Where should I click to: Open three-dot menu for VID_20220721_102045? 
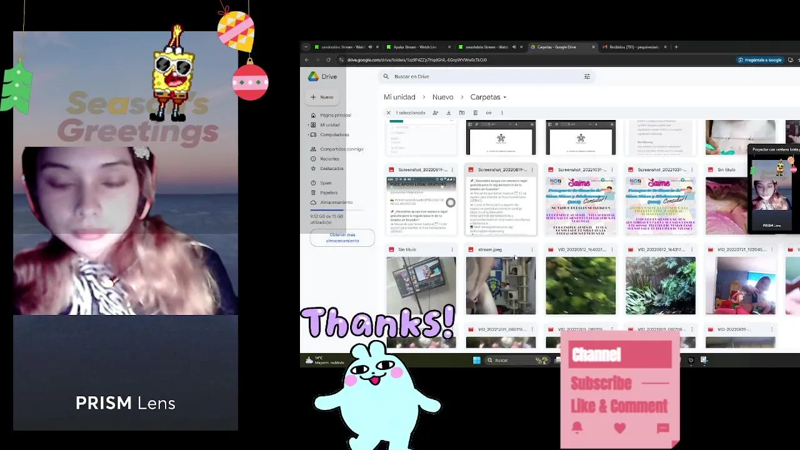pos(772,249)
